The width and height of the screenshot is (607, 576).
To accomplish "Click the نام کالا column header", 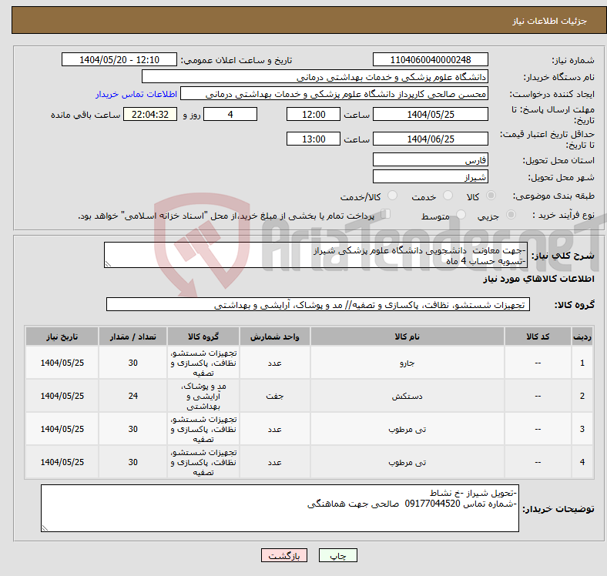I will tap(406, 337).
